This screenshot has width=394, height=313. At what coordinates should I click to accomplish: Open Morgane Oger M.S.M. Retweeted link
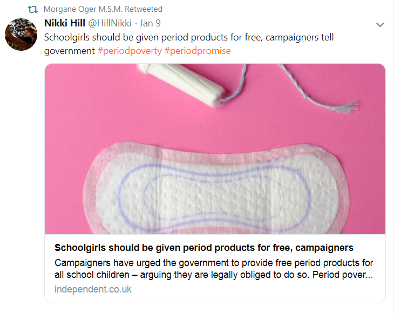[103, 9]
